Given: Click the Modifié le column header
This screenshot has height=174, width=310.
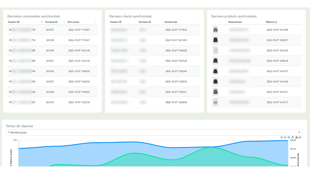Looking at the screenshot, I should [x=271, y=22].
